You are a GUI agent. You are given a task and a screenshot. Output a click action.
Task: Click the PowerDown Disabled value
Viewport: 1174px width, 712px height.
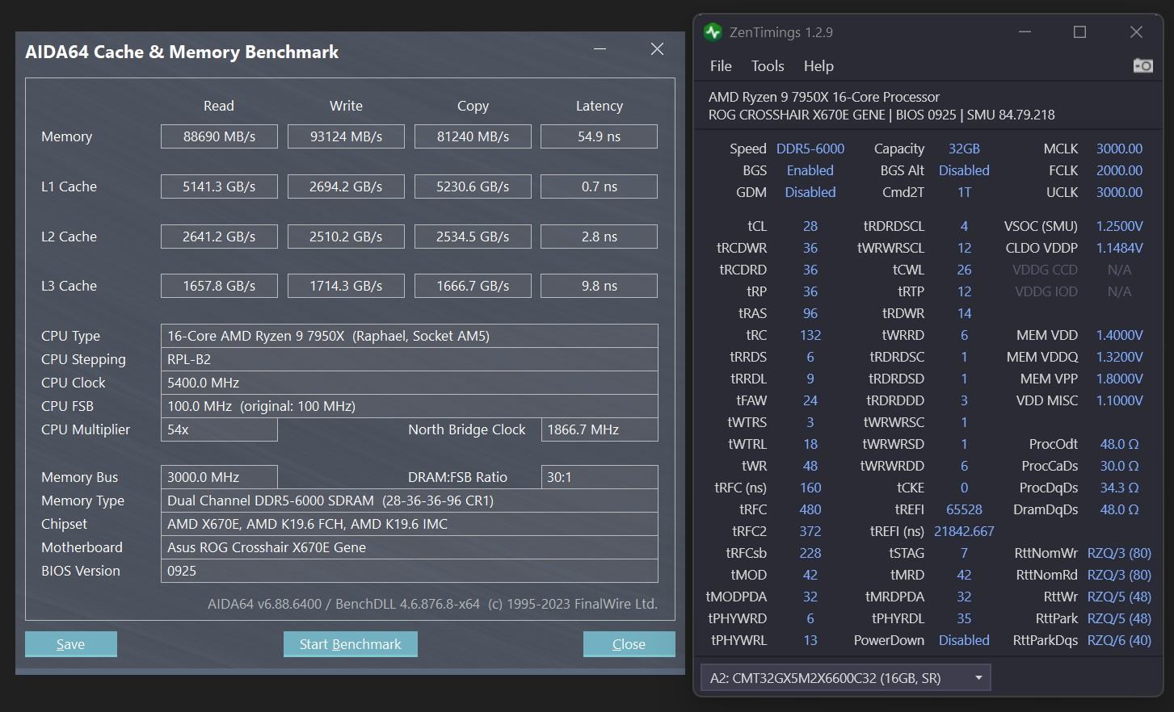click(x=964, y=640)
